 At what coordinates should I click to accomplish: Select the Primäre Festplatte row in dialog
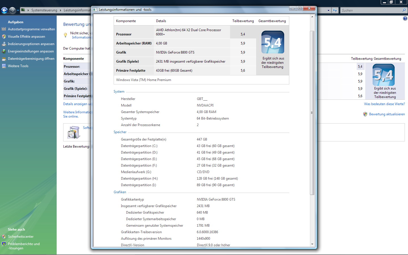pos(185,71)
